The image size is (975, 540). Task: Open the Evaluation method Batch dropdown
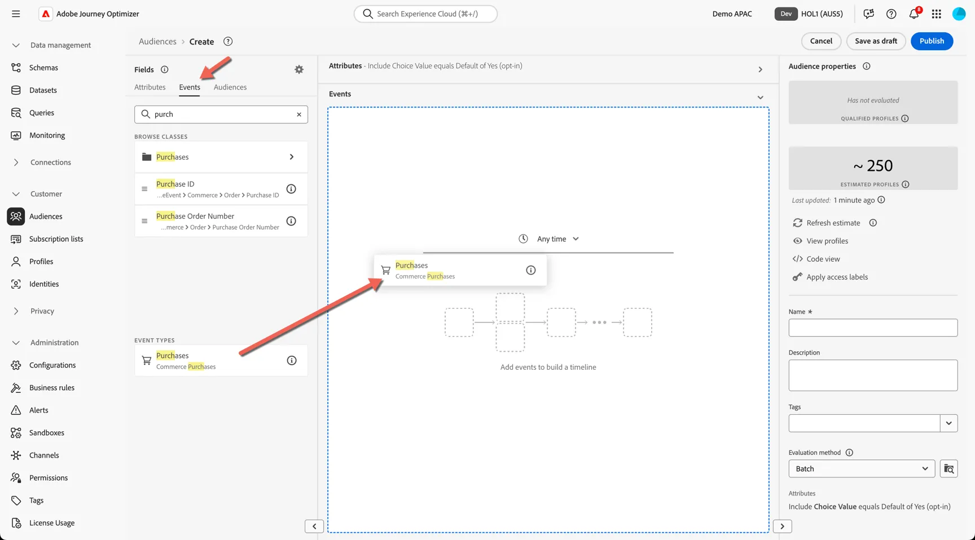tap(862, 468)
